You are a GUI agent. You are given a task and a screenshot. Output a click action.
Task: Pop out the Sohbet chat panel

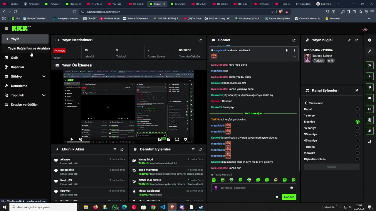click(x=294, y=40)
